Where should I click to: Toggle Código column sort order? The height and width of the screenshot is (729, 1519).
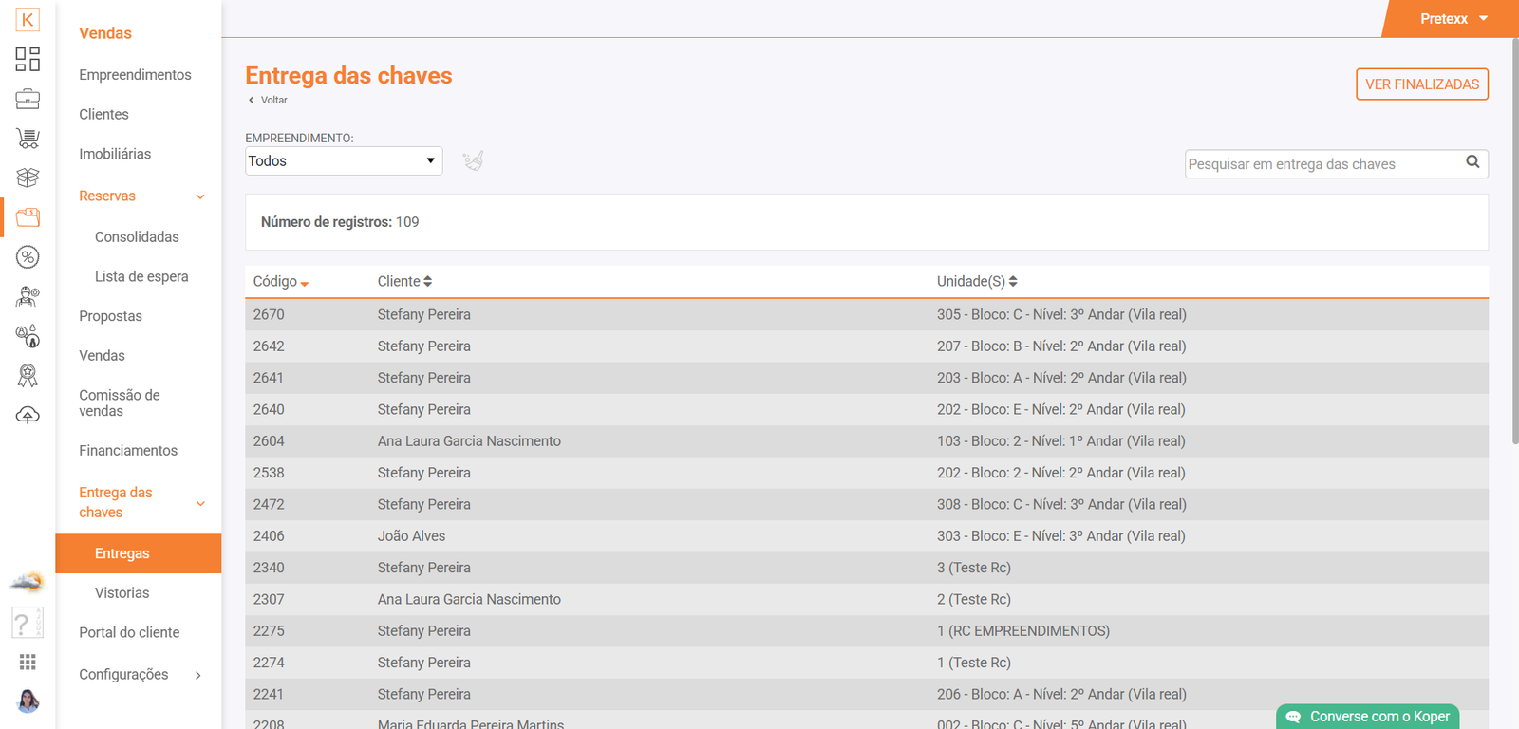pyautogui.click(x=280, y=282)
